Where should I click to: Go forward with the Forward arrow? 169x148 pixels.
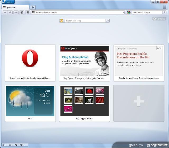click(x=10, y=12)
